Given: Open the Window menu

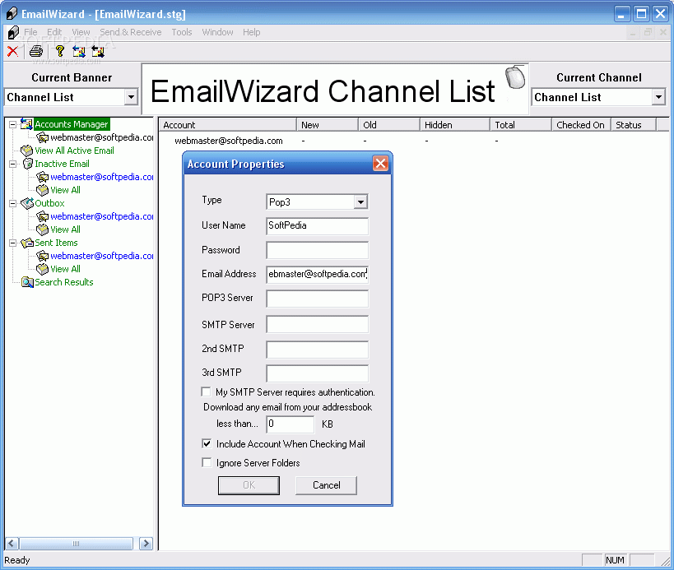Looking at the screenshot, I should pos(217,32).
